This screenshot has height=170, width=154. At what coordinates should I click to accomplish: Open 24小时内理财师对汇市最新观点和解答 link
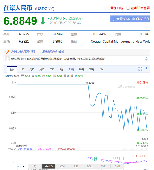38,52
